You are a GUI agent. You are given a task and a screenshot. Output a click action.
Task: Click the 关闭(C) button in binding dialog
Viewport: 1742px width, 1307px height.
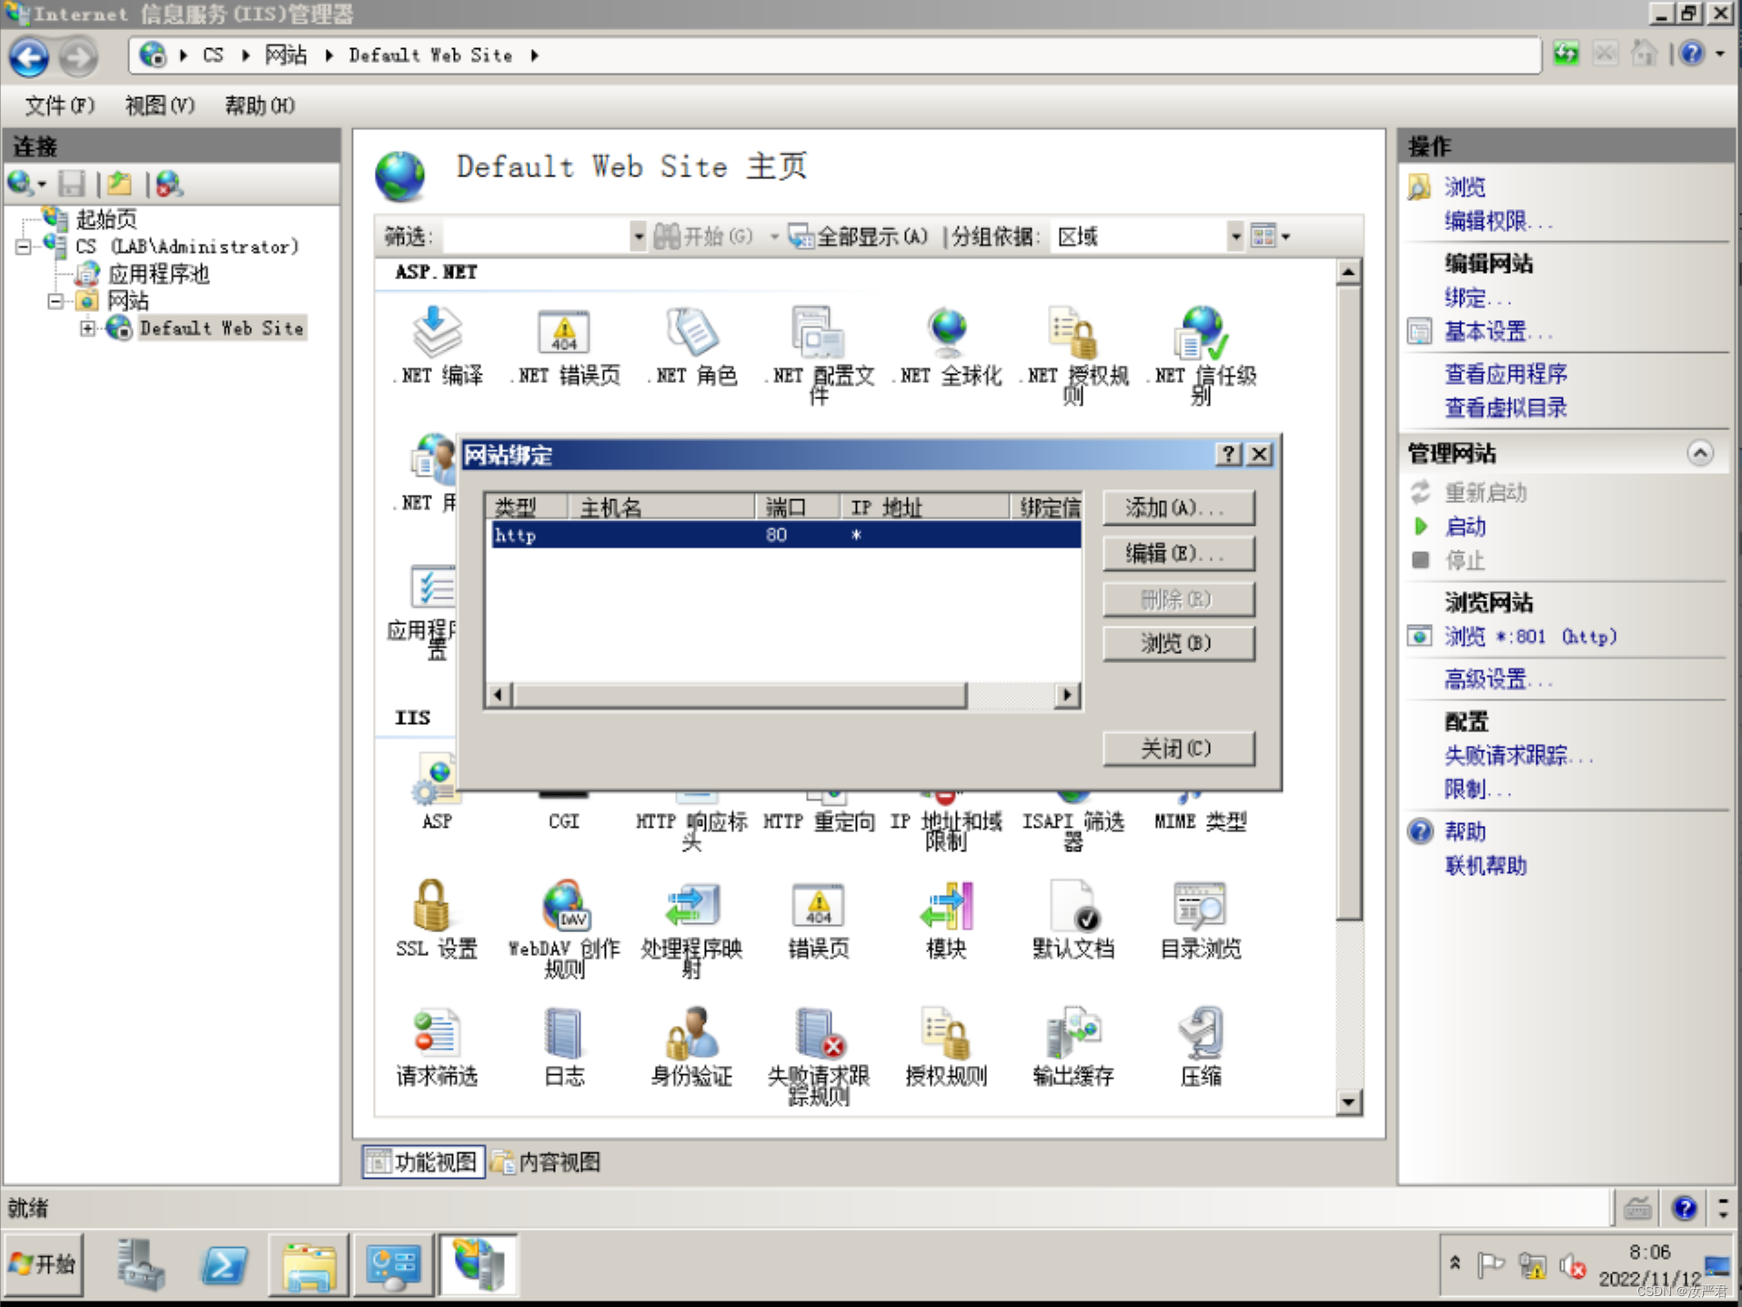coord(1178,749)
